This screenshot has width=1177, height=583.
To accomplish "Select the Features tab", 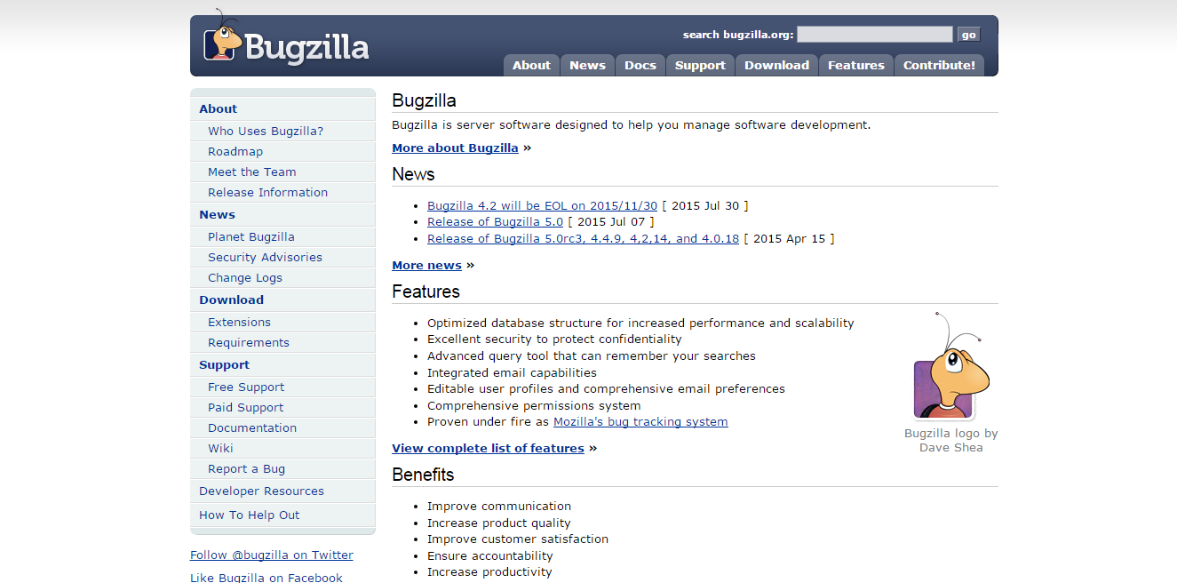I will tap(855, 65).
